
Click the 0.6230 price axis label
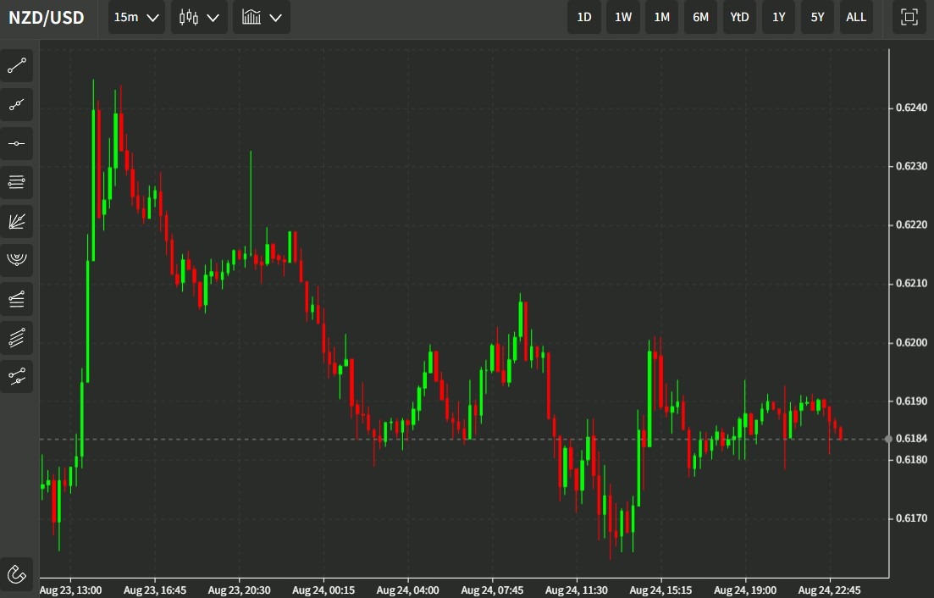point(911,166)
